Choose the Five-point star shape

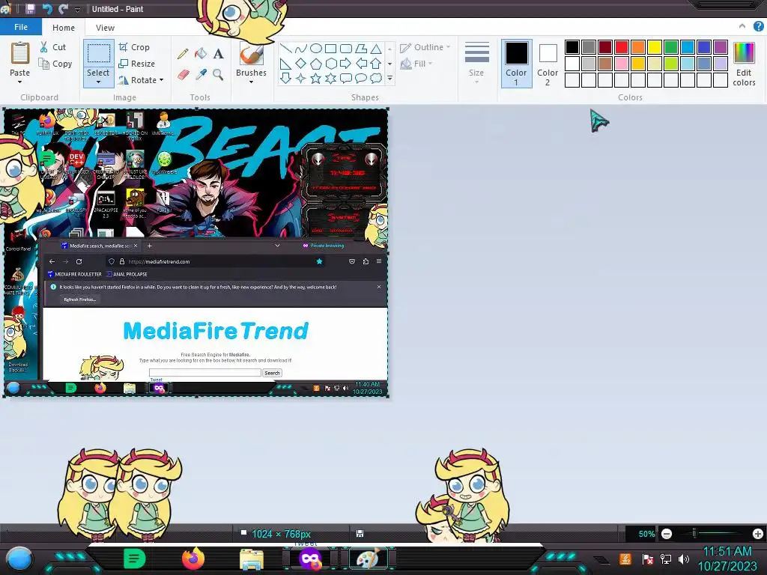[316, 78]
